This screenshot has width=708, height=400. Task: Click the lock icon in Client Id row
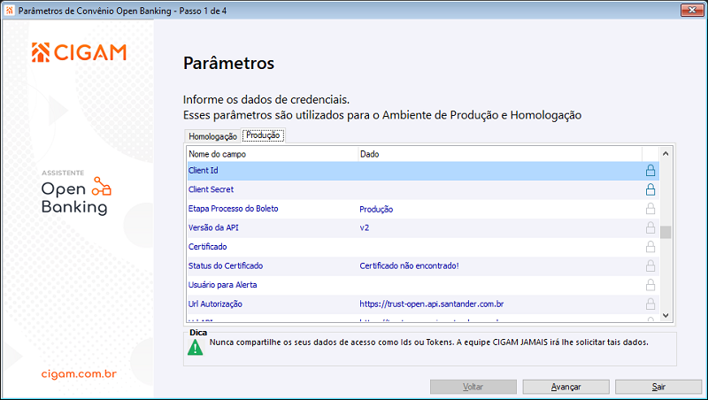tap(650, 171)
